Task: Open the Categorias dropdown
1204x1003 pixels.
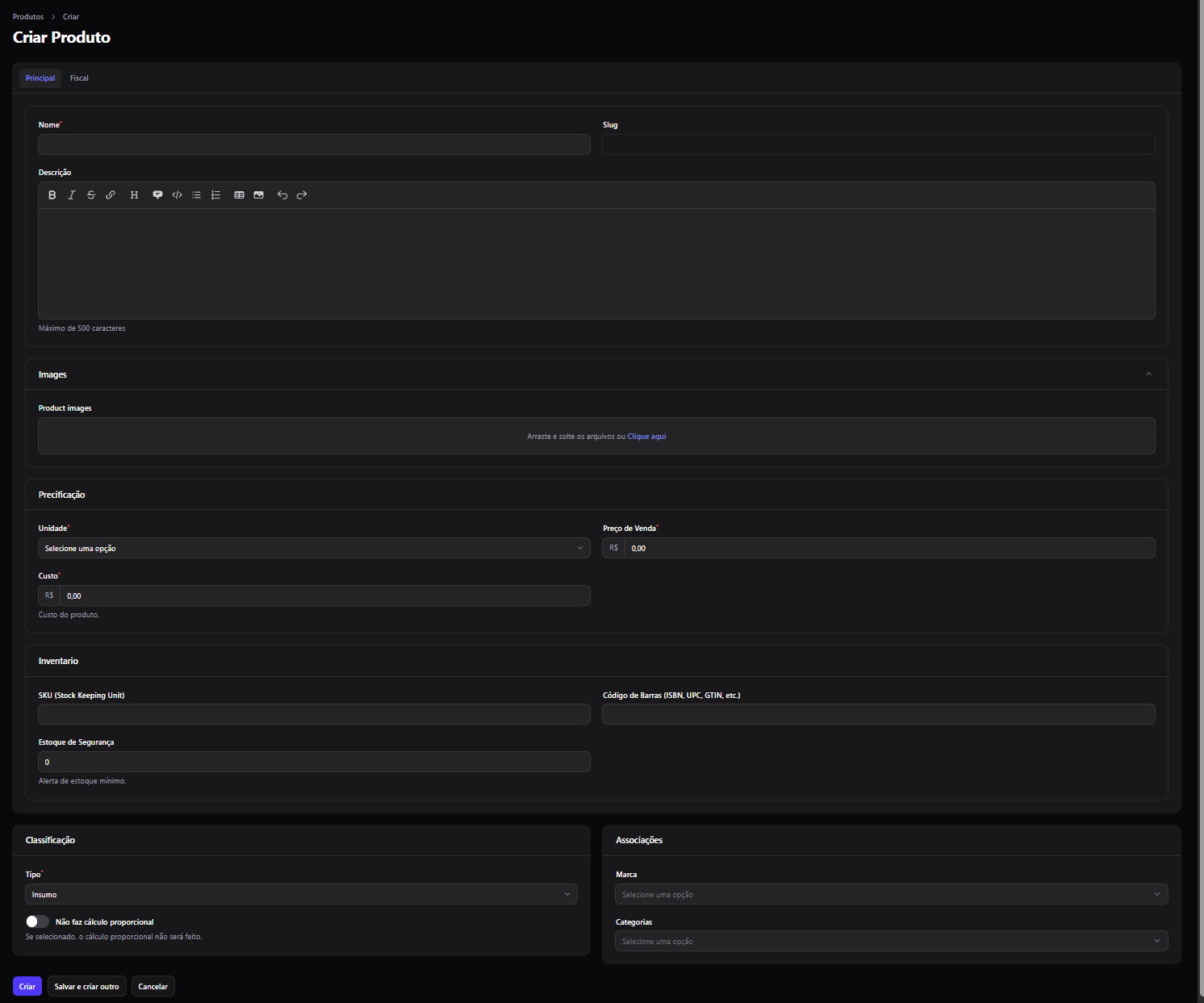Action: pyautogui.click(x=892, y=941)
